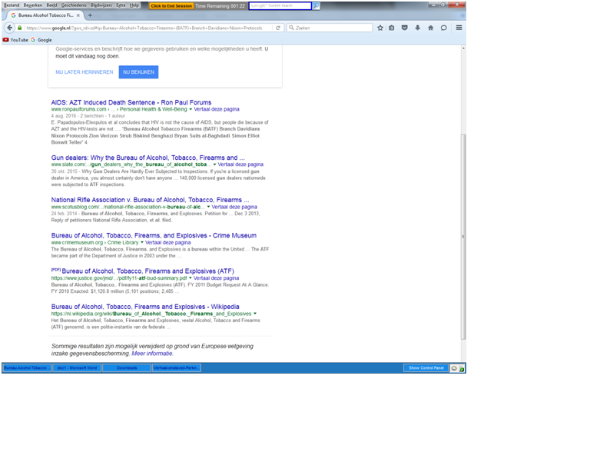Click the scrollbar up arrow

[463, 48]
